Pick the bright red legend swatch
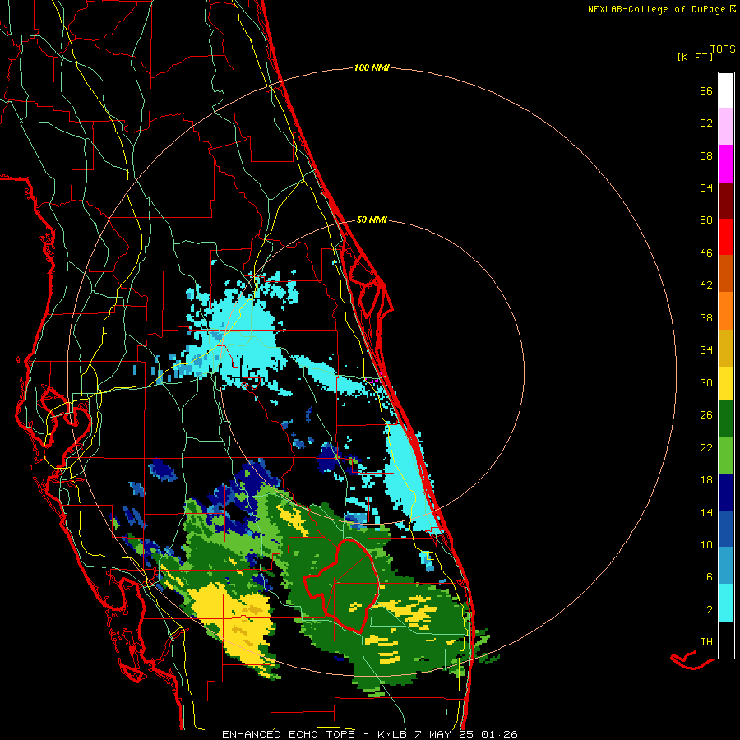740x740 pixels. coord(726,237)
